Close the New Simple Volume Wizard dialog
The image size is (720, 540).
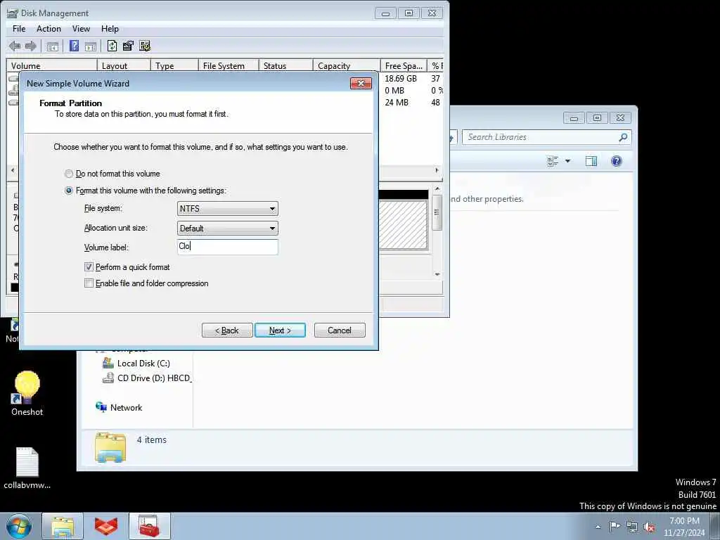click(x=361, y=83)
